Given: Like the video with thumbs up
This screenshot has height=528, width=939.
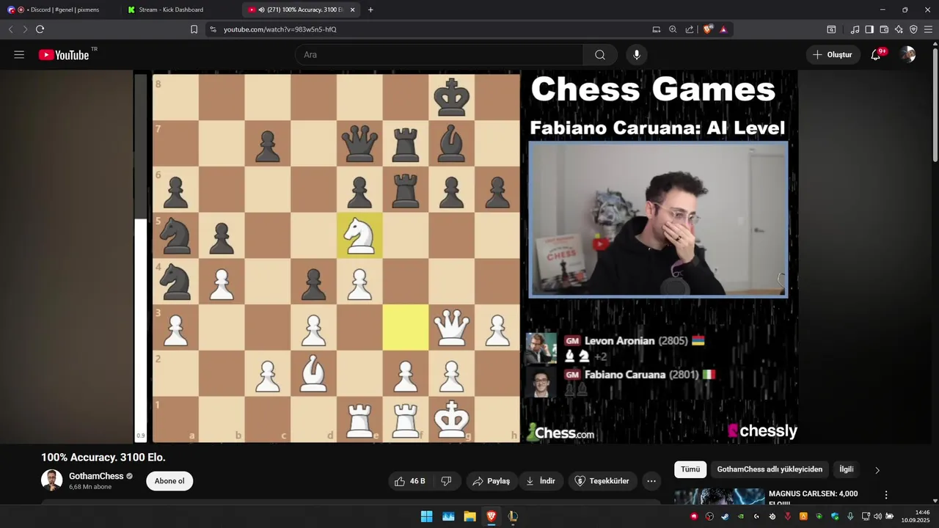Looking at the screenshot, I should coord(409,481).
